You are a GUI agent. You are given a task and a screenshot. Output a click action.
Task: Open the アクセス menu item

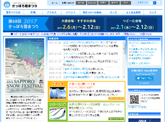click(52, 13)
